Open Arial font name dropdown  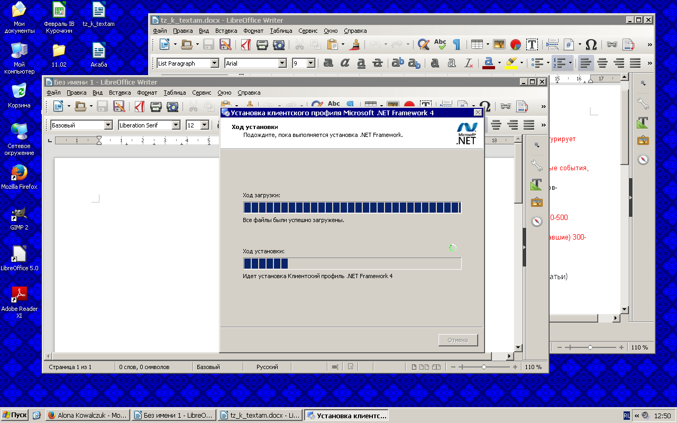282,63
